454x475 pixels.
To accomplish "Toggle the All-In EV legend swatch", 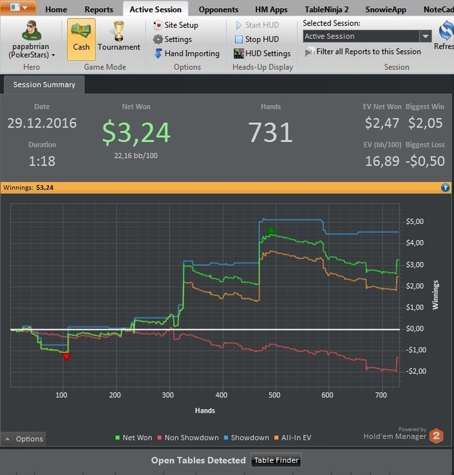I will (x=276, y=438).
